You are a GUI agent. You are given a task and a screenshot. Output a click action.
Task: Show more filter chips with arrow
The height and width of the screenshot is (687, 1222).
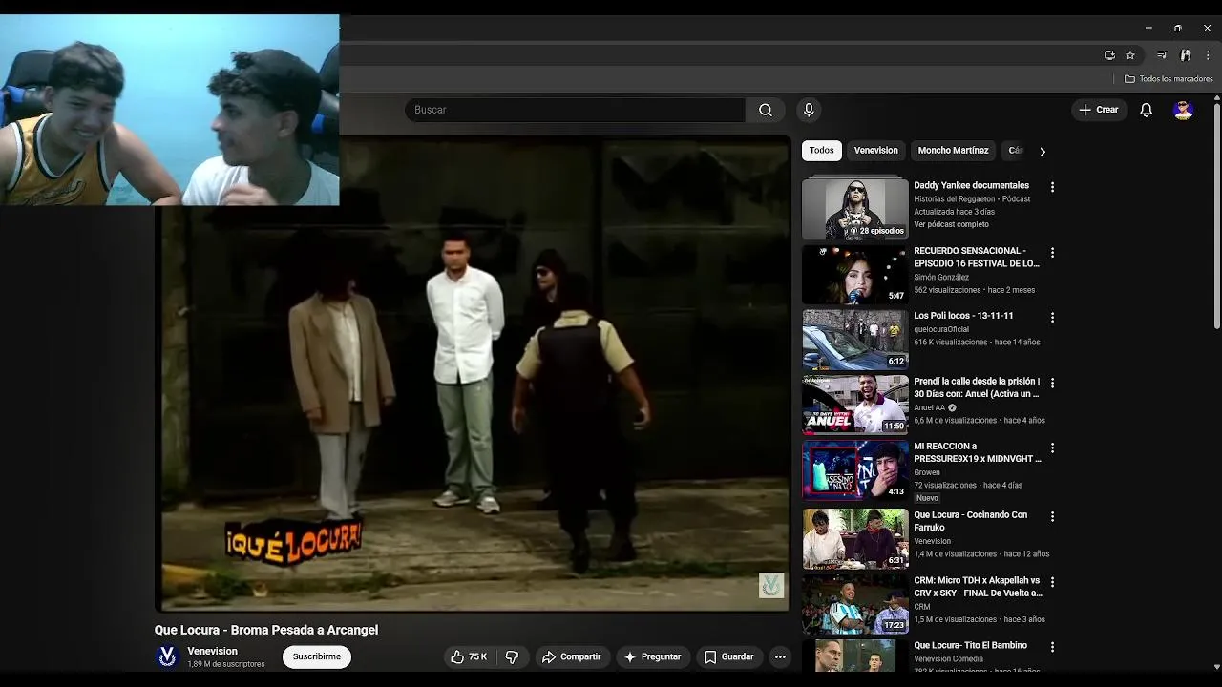[1043, 151]
